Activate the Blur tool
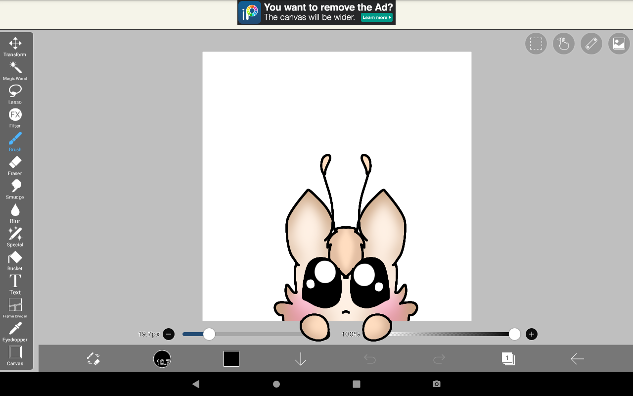Screen dimensions: 633x396 click(15, 212)
